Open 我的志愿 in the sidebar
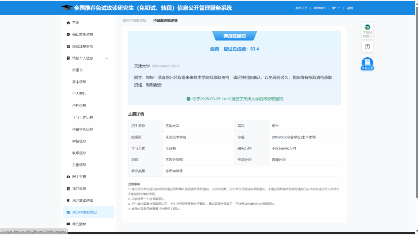The height and width of the screenshot is (235, 419). click(x=79, y=189)
